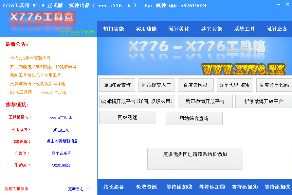Click 腾讯微博开放平台
The image size is (292, 195).
205,101
